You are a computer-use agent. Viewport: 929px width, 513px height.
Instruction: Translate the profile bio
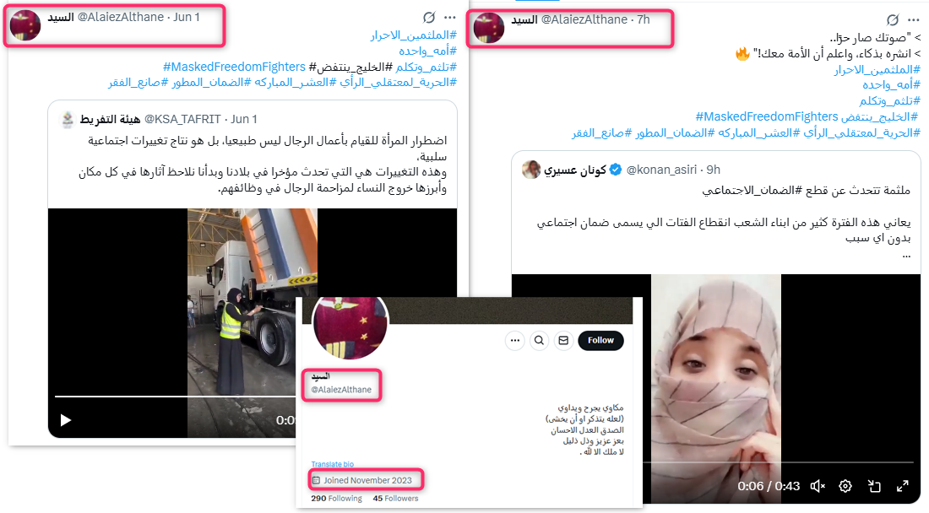coord(333,464)
